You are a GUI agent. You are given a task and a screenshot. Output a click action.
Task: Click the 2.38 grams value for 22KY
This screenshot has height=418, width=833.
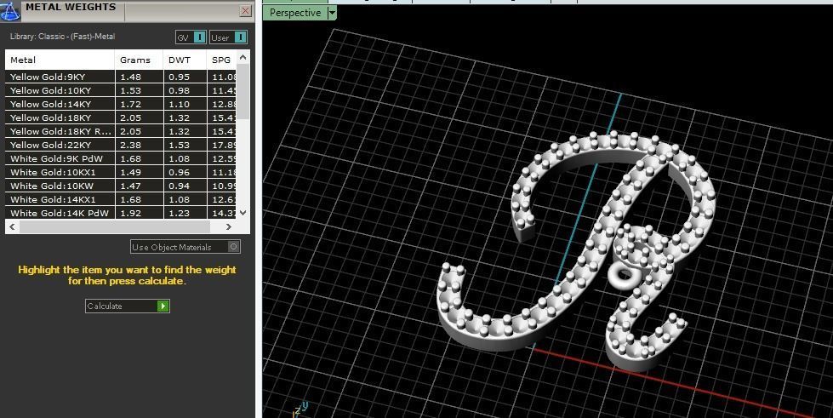pos(131,145)
